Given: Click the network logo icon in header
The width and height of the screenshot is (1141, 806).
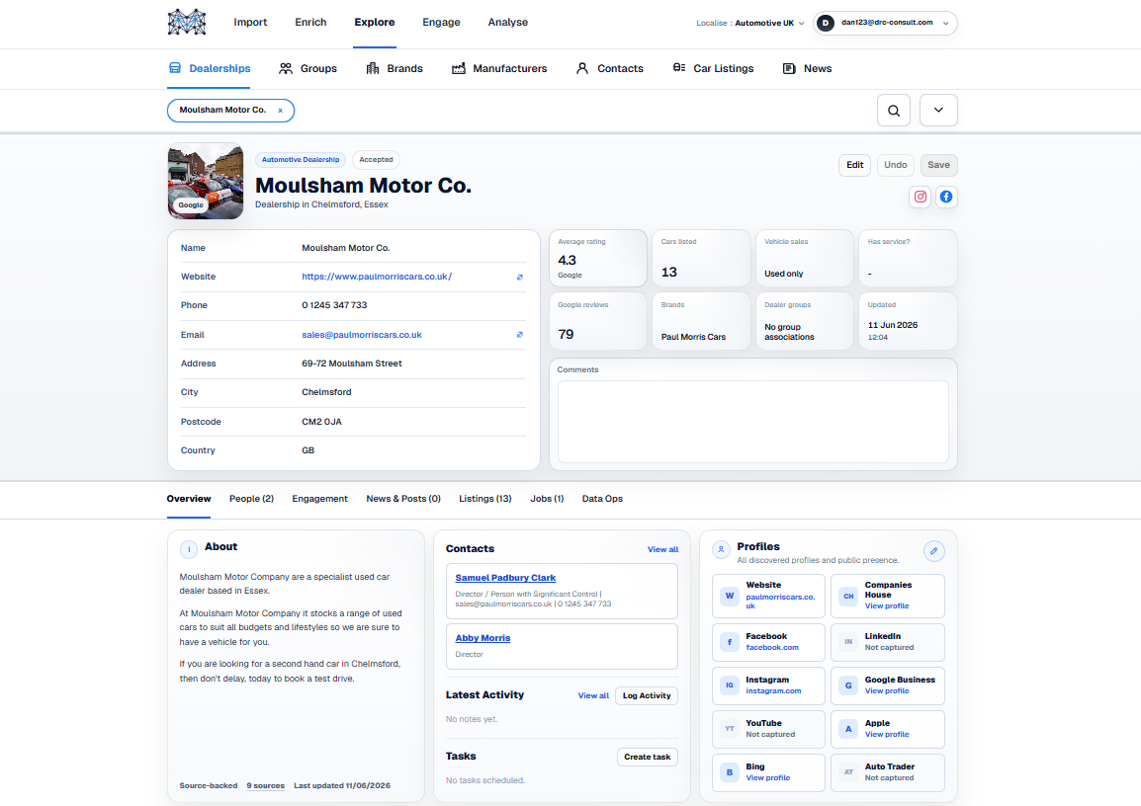Looking at the screenshot, I should click(187, 22).
